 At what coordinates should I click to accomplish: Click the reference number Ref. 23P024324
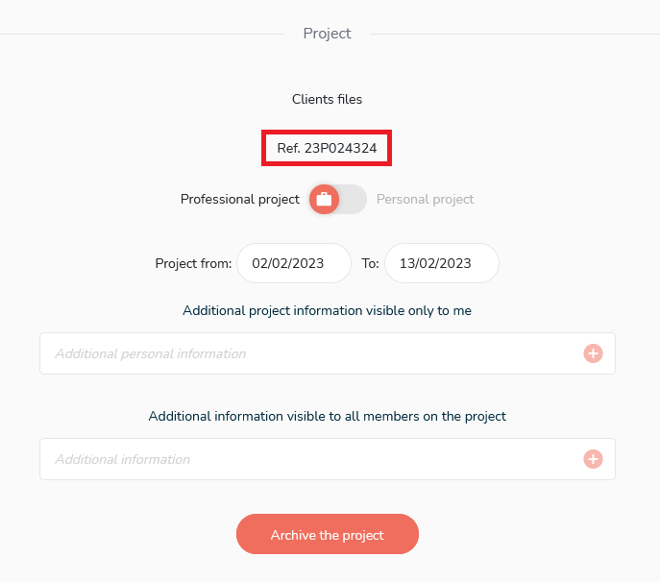click(x=327, y=148)
